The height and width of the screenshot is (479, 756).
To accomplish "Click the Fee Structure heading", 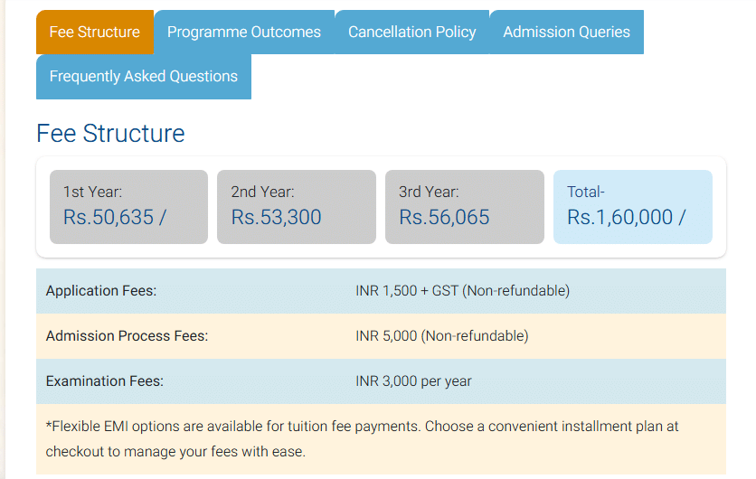I will pyautogui.click(x=110, y=134).
